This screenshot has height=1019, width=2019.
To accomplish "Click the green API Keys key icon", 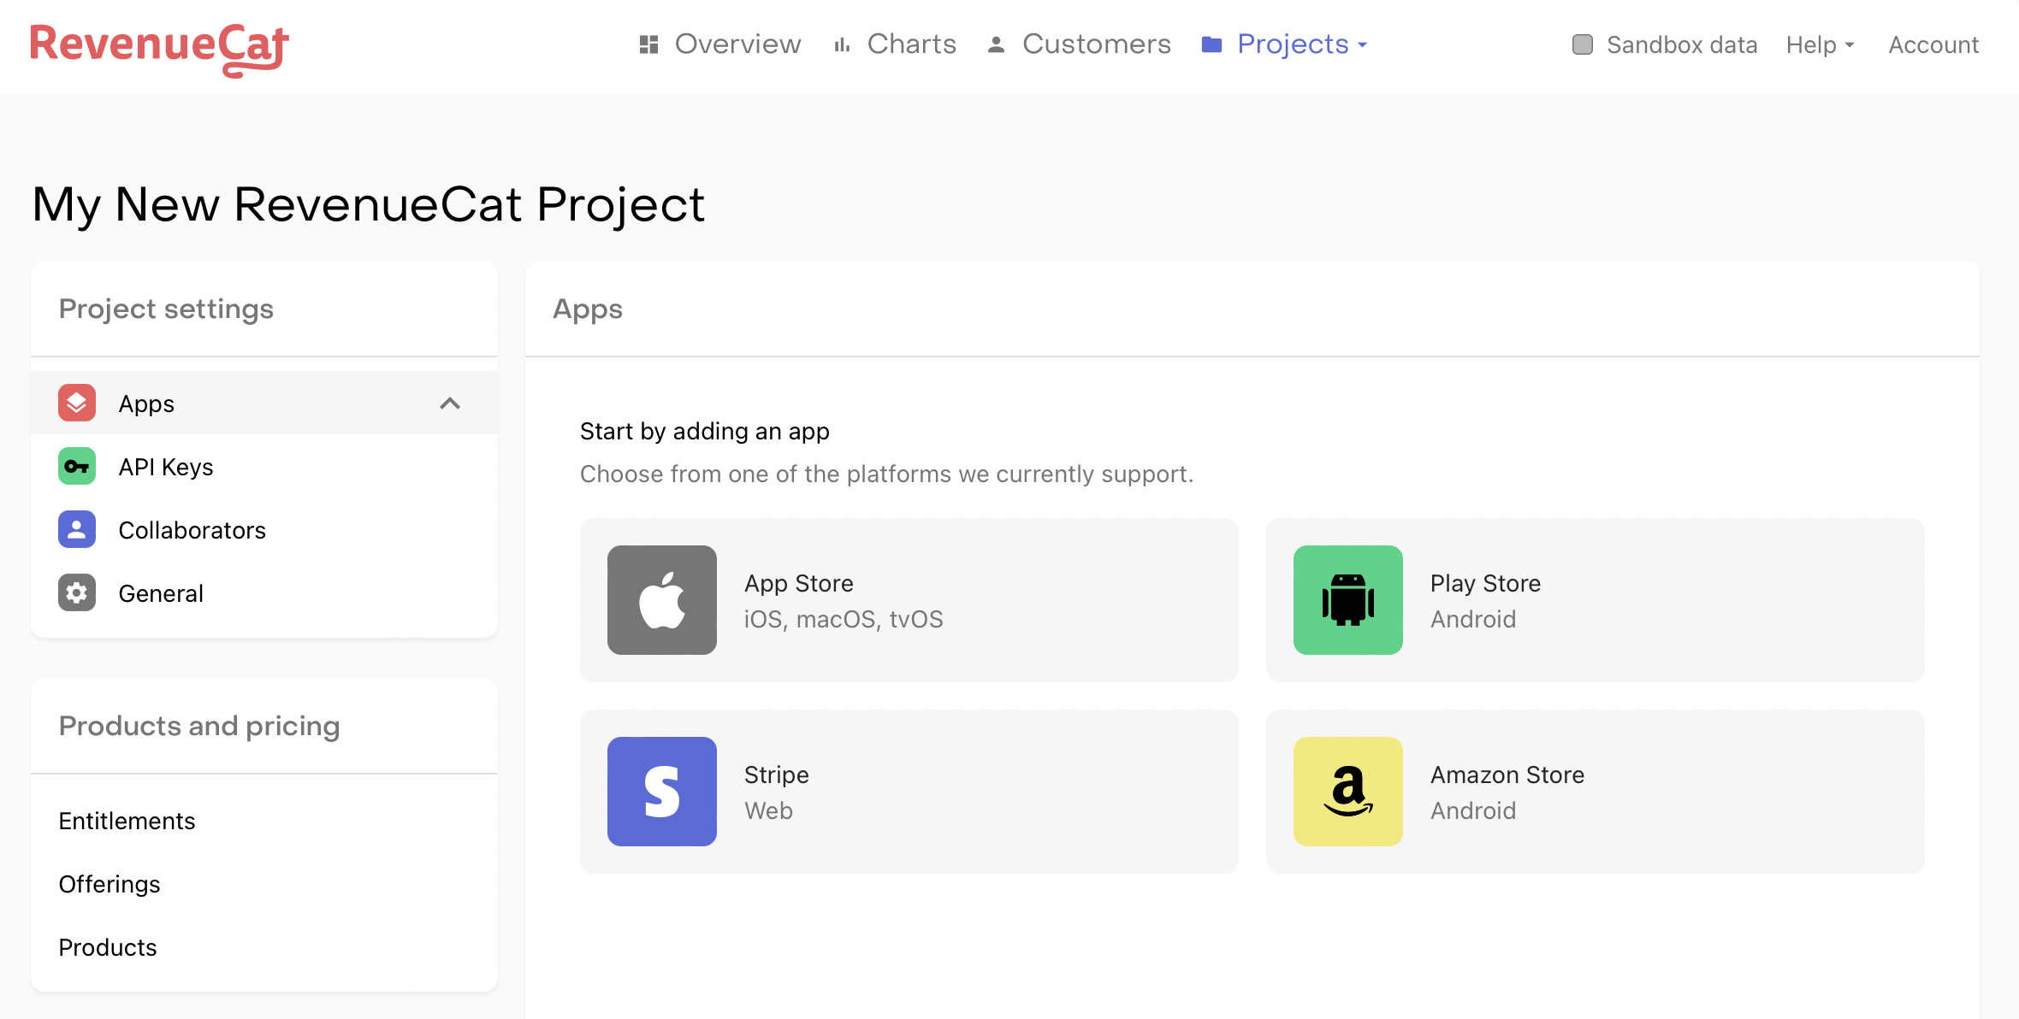I will 77,467.
